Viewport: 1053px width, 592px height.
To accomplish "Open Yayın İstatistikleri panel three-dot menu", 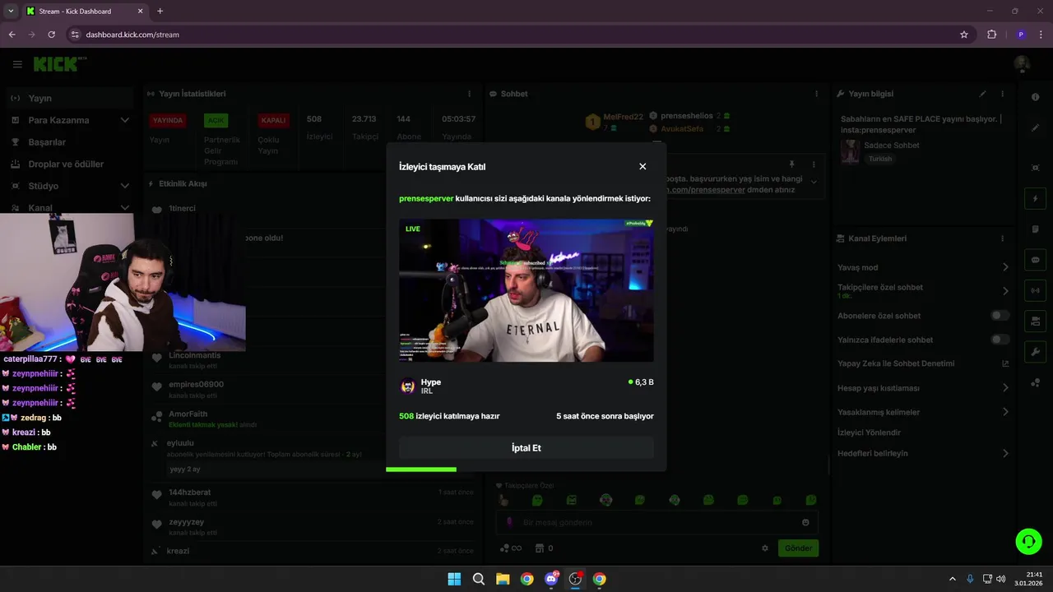I will click(470, 94).
